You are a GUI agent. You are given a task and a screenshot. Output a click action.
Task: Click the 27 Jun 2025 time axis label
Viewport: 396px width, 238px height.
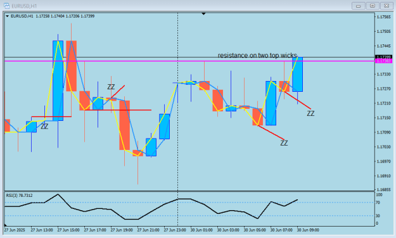[15, 230]
